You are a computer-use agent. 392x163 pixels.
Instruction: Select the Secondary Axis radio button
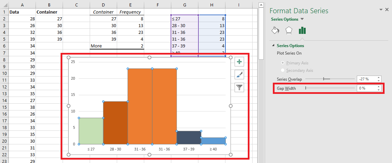[283, 70]
